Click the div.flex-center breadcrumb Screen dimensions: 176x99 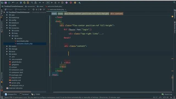click(x=87, y=14)
